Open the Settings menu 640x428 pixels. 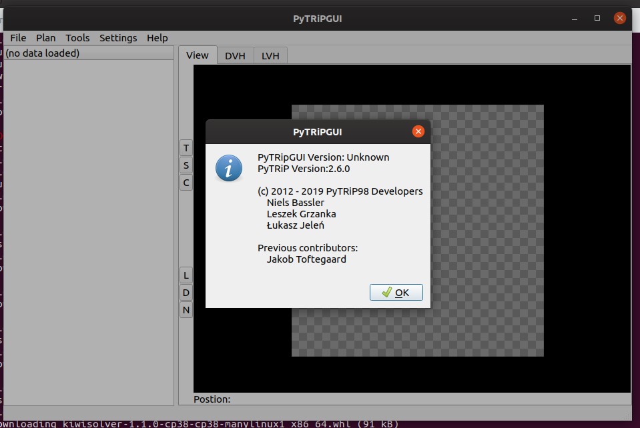118,38
